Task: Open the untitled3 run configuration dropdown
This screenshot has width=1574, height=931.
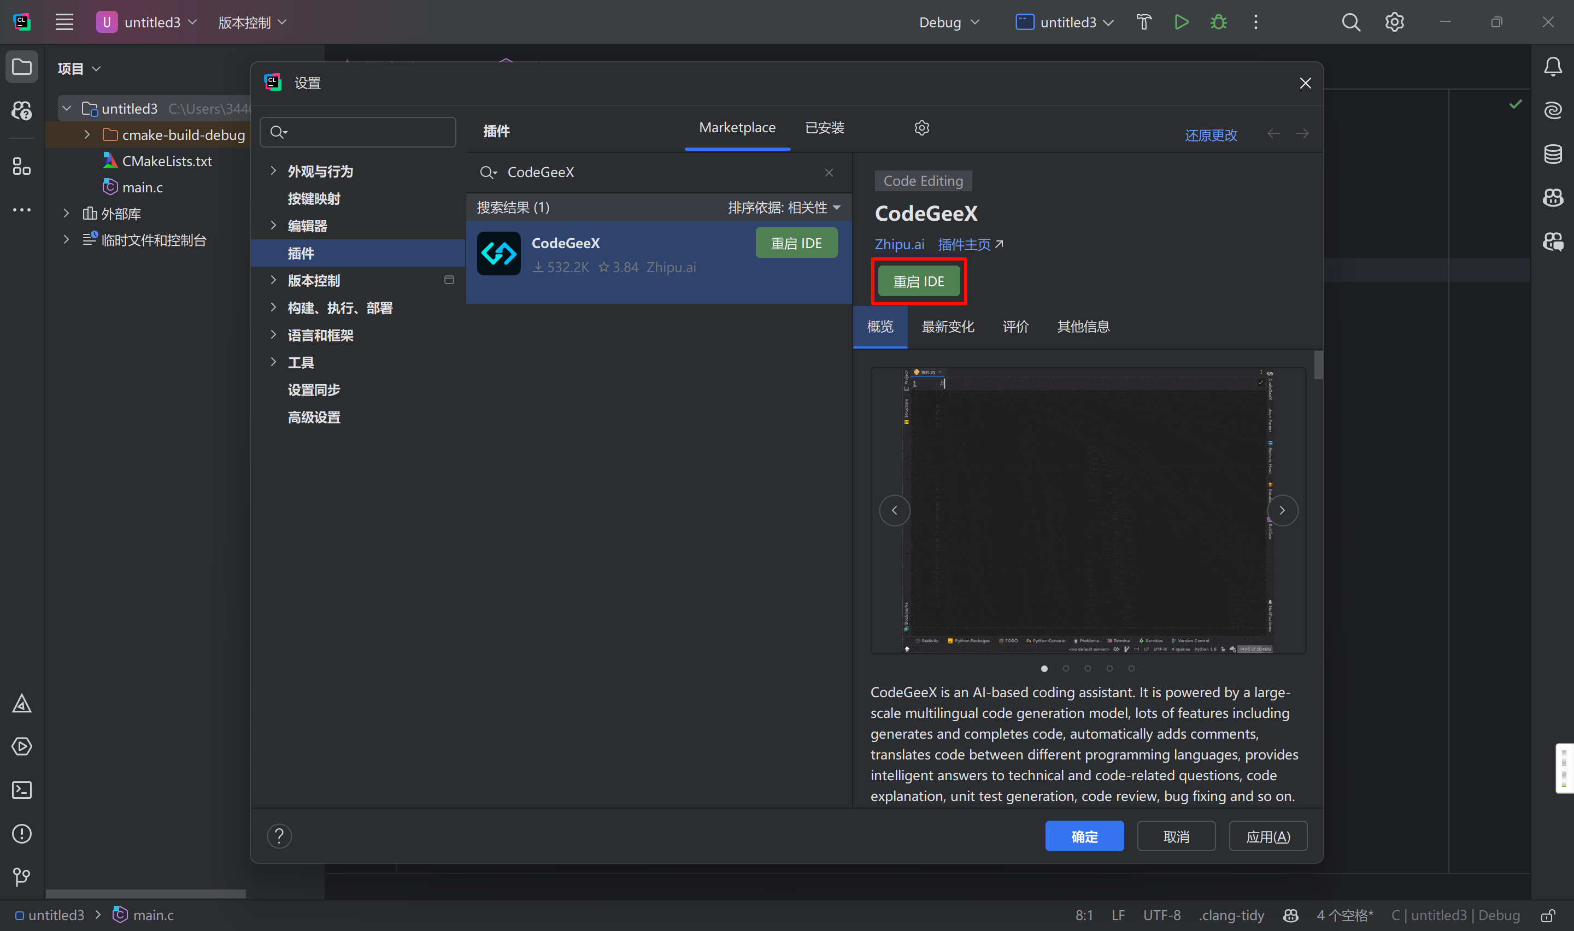Action: point(1065,22)
